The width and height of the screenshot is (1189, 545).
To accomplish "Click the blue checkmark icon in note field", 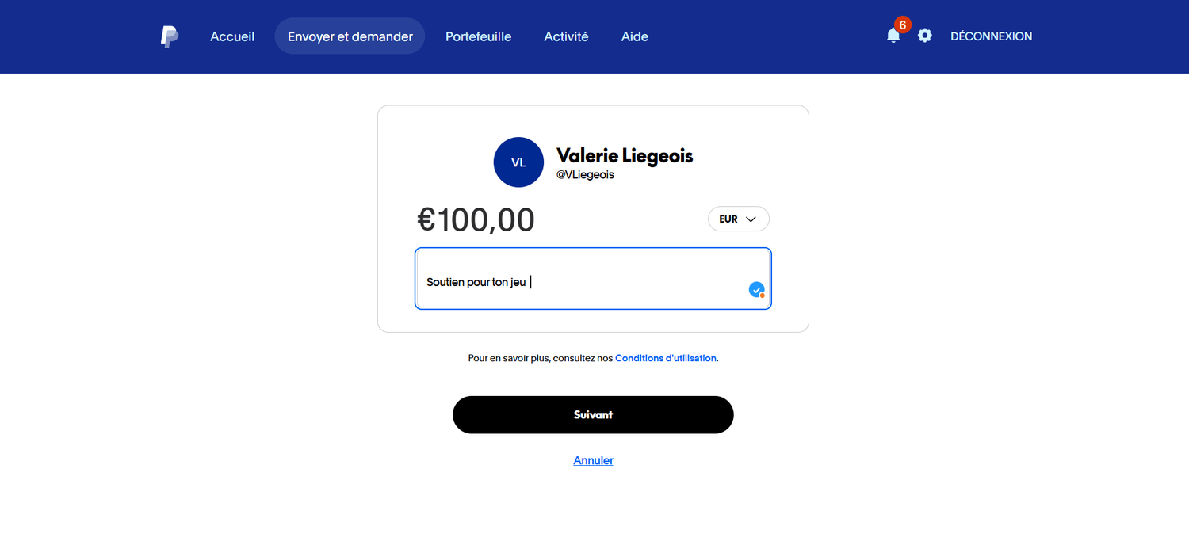I will tap(756, 289).
